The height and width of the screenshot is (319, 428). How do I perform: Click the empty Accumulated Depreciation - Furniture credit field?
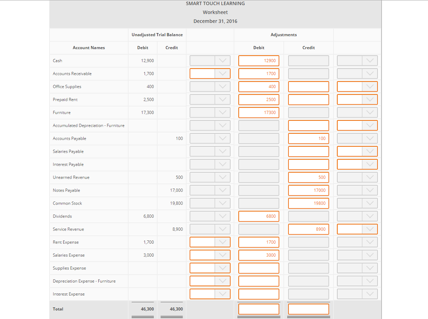click(308, 125)
